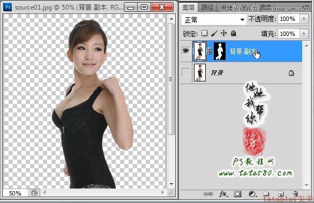Create a new group folder icon
This screenshot has height=203, width=314.
[x=266, y=193]
